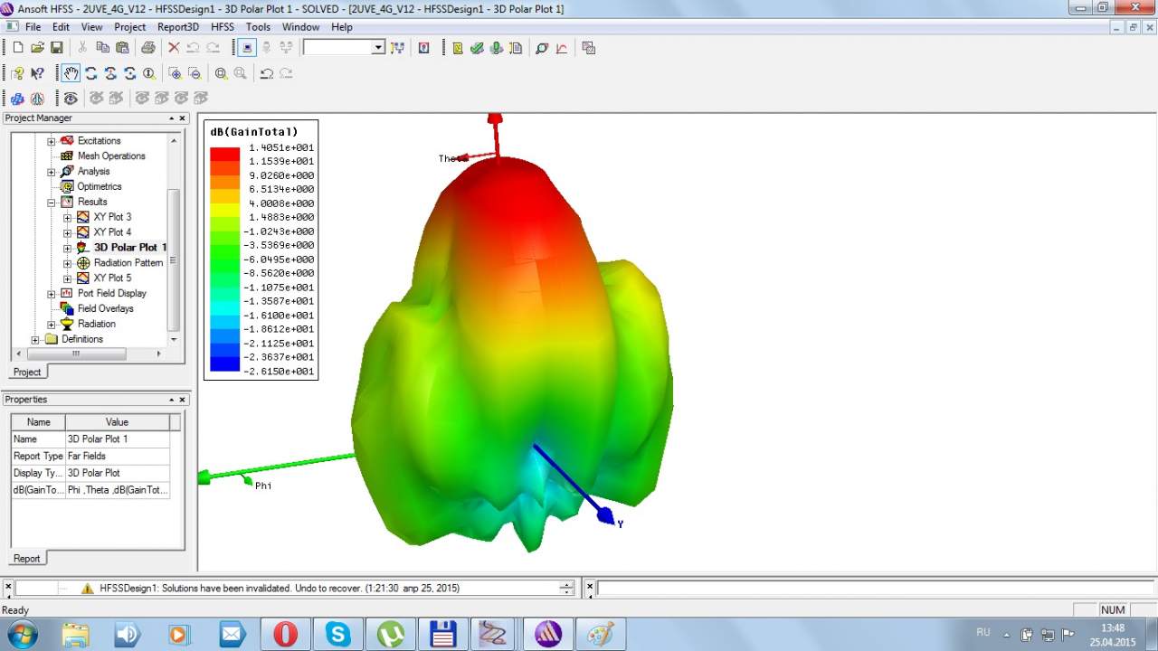Click the Open folder toolbar icon
The height and width of the screenshot is (651, 1158).
pos(37,48)
